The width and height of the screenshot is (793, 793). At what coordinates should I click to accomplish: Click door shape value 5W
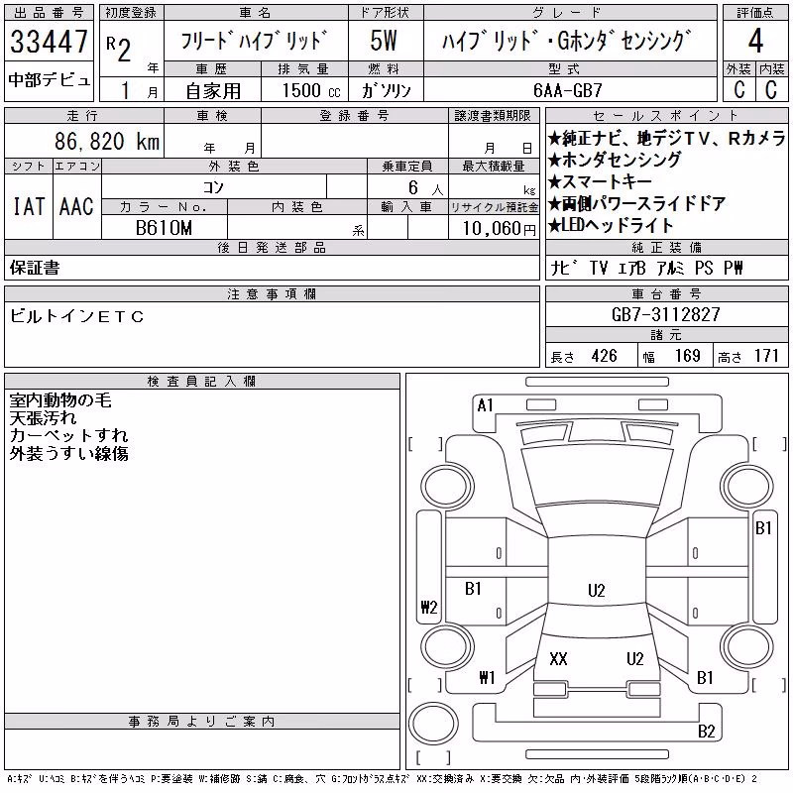click(384, 41)
